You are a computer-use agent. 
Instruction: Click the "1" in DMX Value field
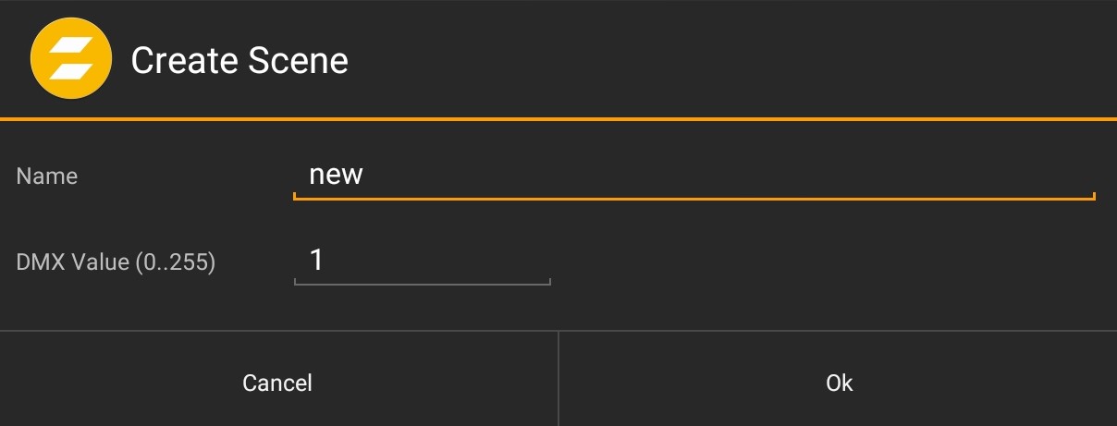(x=316, y=261)
